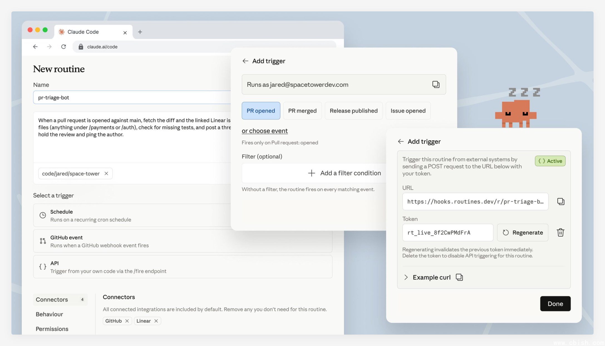Remove the Linear connector chip

click(156, 321)
